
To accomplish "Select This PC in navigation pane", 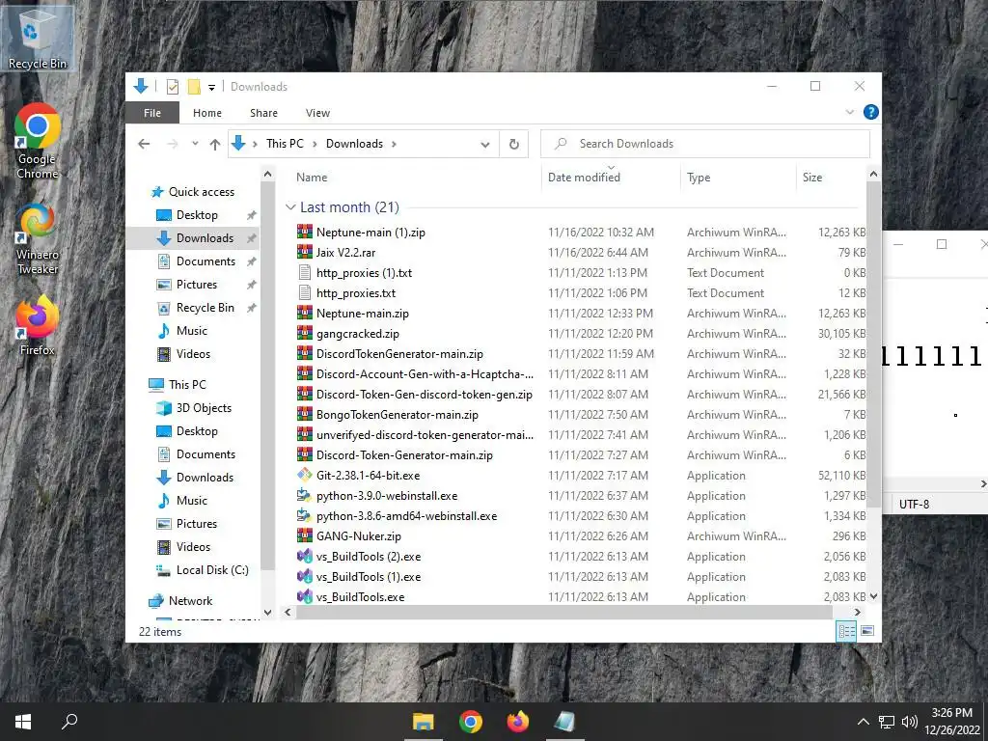I will [187, 384].
